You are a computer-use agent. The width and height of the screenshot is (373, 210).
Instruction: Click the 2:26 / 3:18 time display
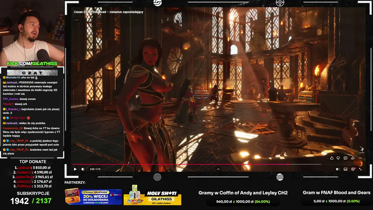click(x=95, y=169)
